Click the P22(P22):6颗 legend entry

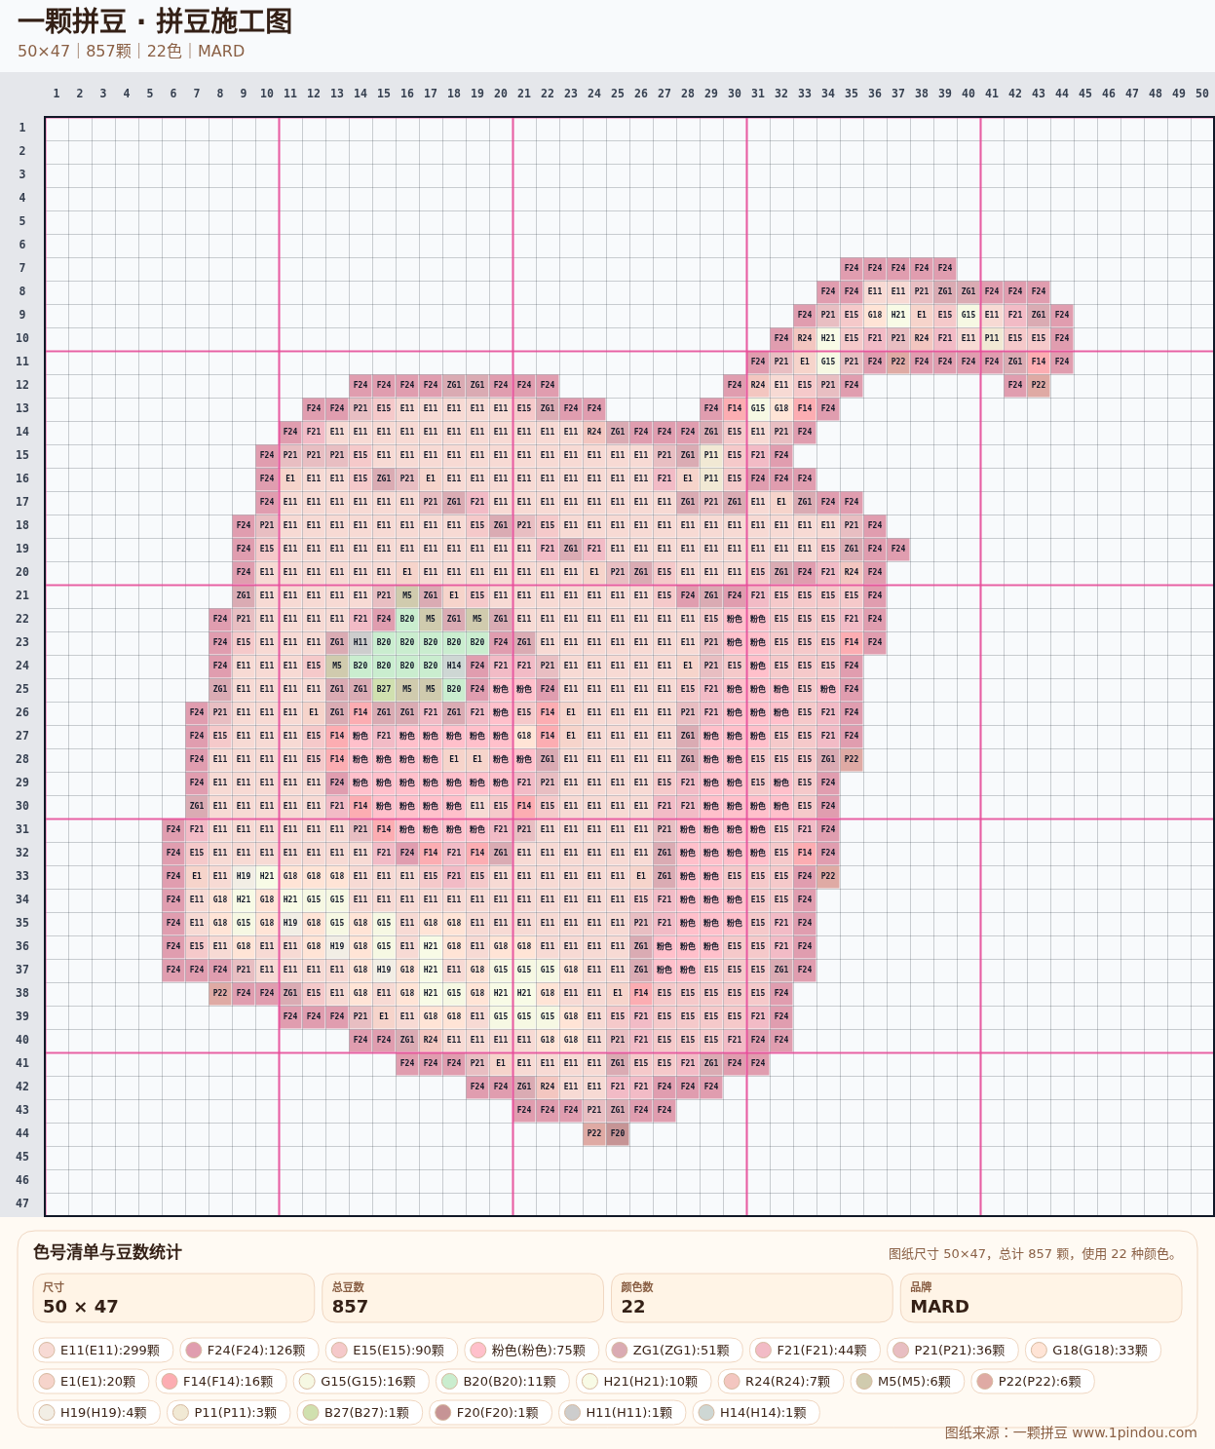[1033, 1382]
